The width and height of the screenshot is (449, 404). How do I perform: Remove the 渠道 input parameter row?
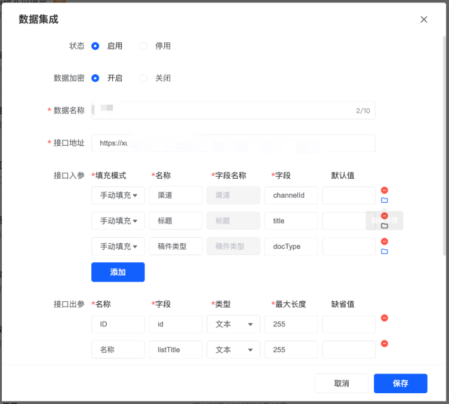click(385, 191)
